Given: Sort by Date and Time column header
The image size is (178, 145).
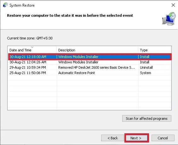Looking at the screenshot, I should click(32, 50).
